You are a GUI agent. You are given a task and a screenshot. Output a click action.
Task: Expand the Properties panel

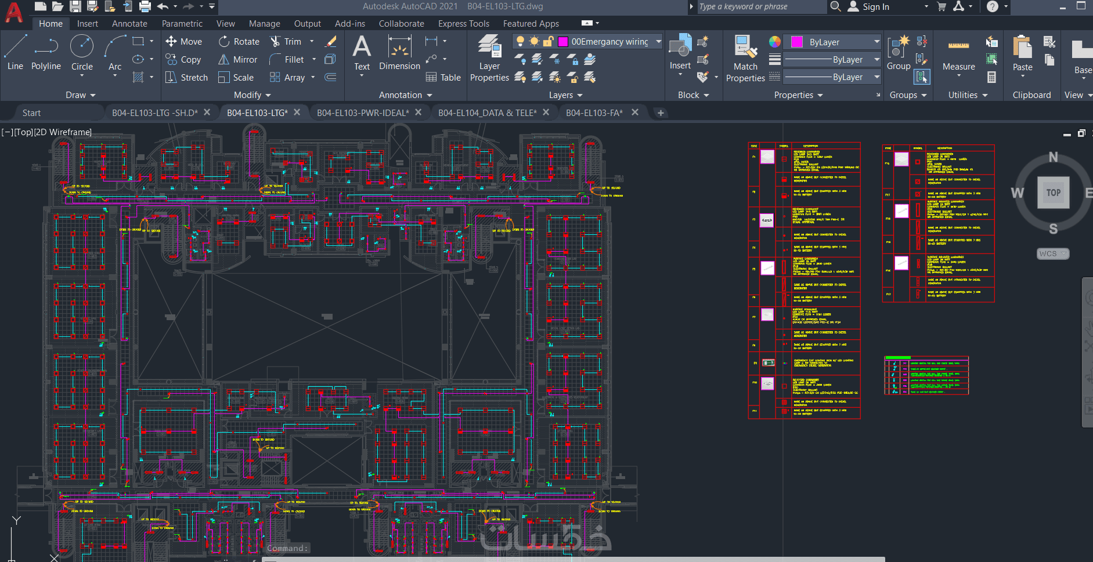(x=799, y=95)
